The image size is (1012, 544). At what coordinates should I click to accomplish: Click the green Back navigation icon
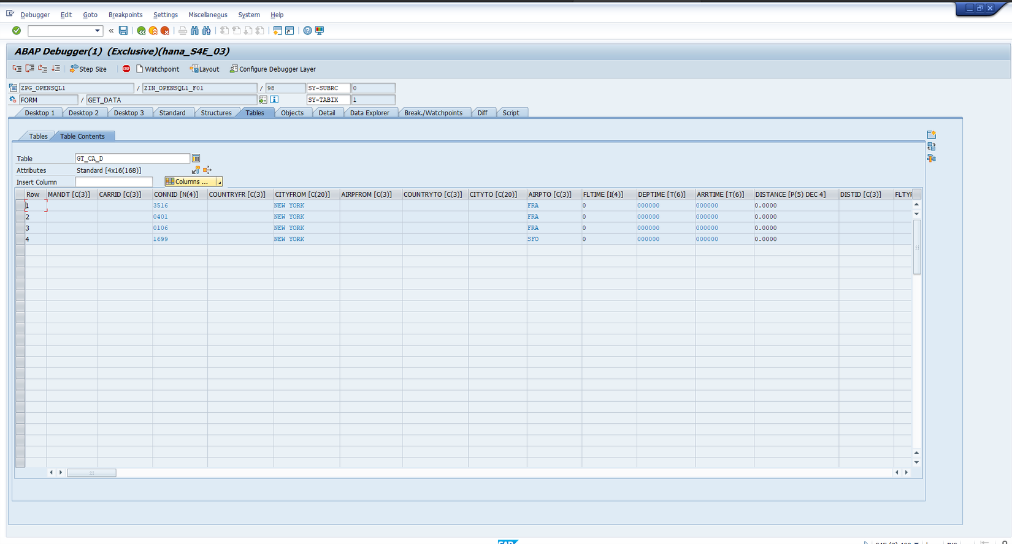click(x=141, y=31)
